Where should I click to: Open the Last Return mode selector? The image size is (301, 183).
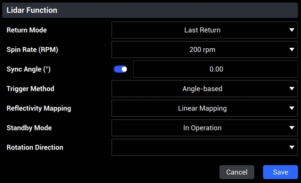(x=202, y=30)
